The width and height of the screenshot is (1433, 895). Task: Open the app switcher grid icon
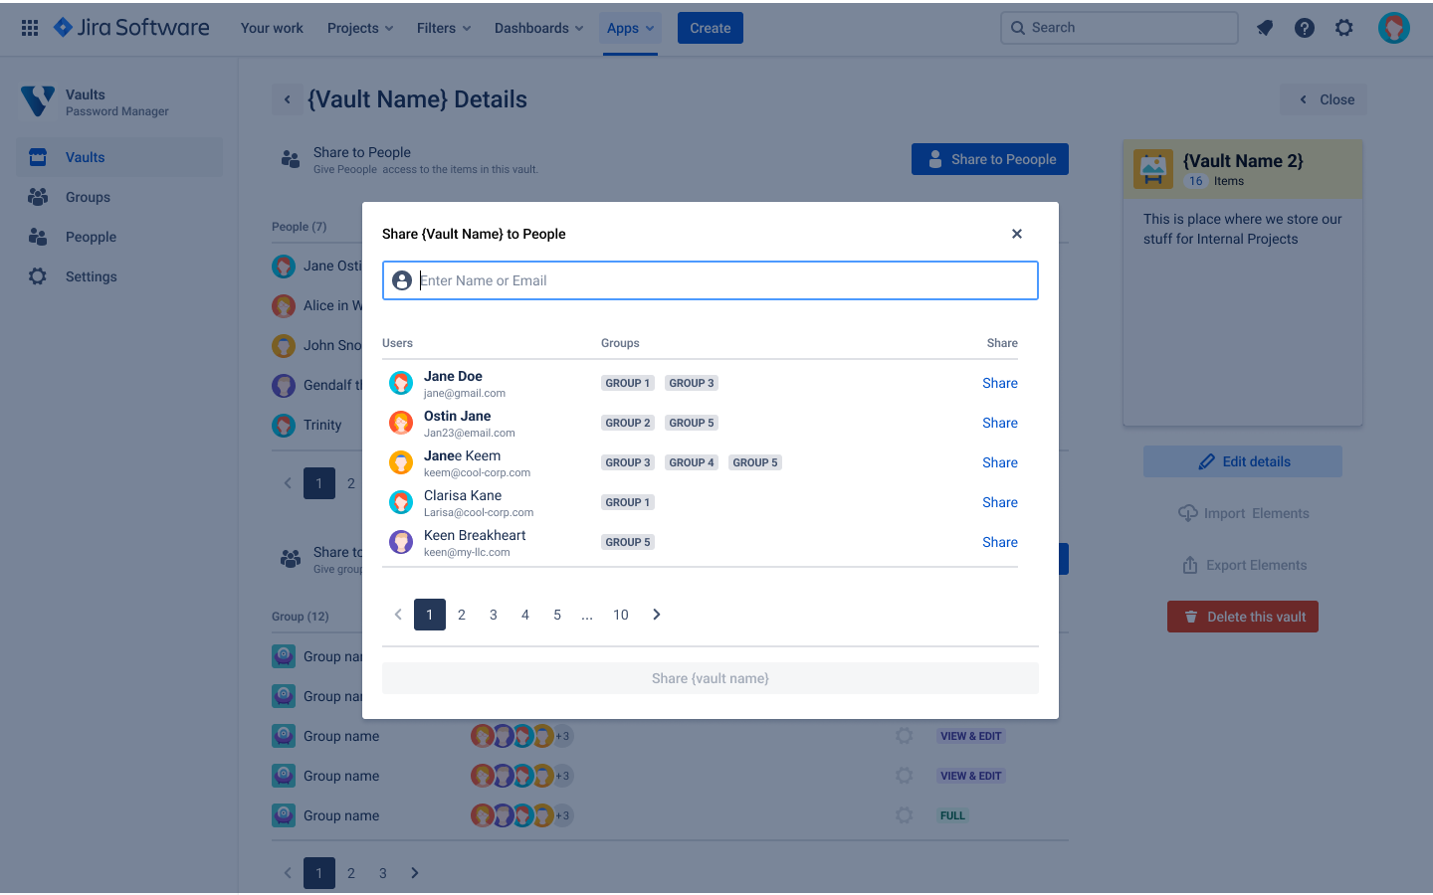pos(30,28)
